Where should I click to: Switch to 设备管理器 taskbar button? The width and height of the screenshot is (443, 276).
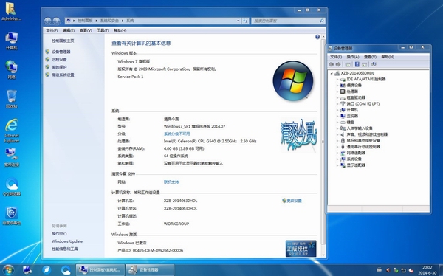click(150, 270)
